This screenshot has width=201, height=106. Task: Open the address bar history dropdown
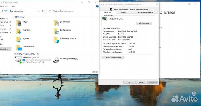38,11
